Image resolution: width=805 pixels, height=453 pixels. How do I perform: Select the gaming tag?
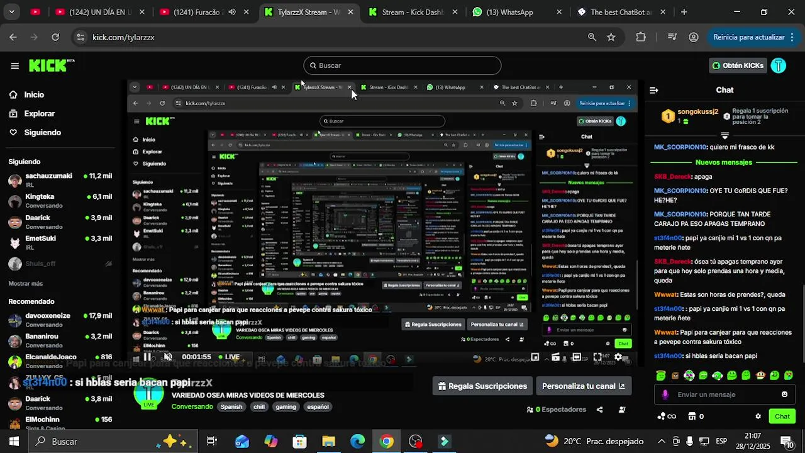[286, 406]
